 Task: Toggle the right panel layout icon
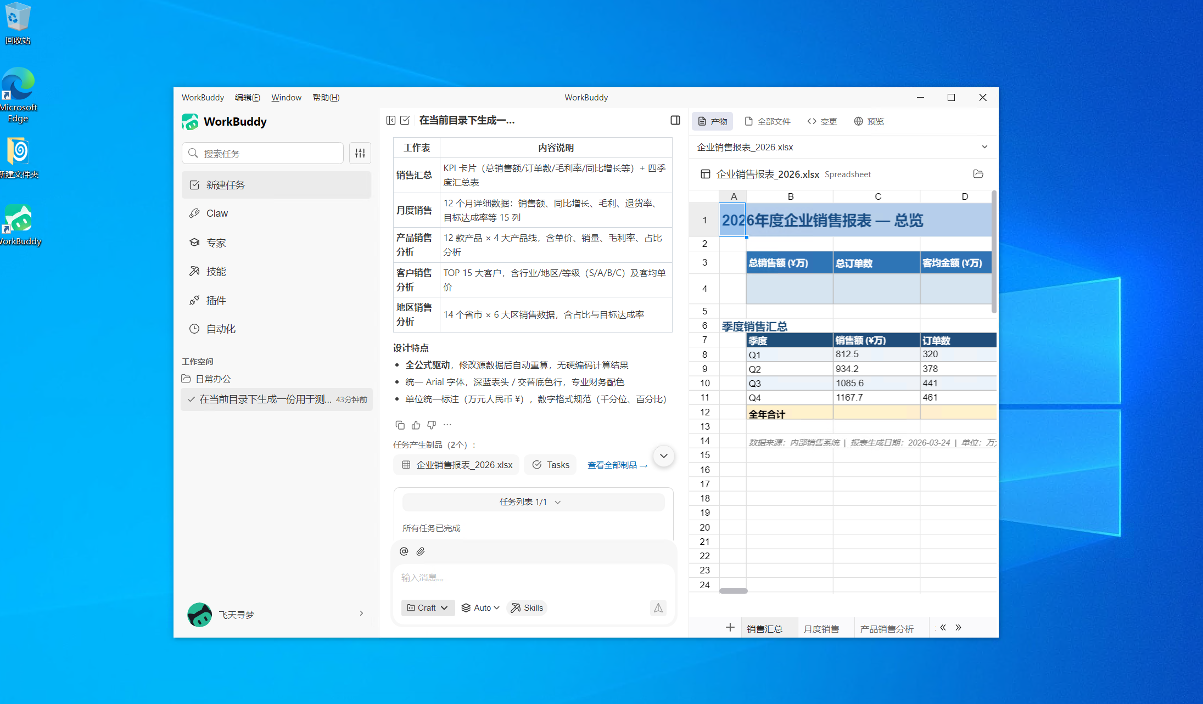(x=675, y=120)
